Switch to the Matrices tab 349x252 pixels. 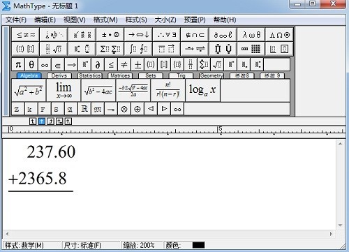point(120,75)
